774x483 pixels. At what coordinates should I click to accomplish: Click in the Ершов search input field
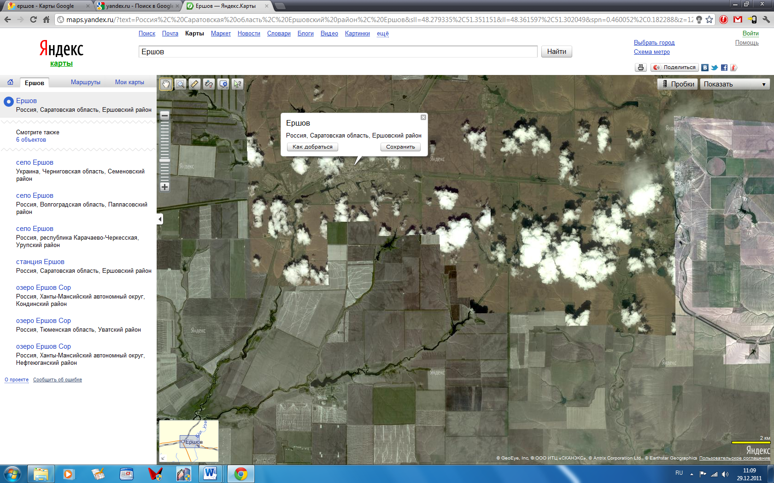338,52
